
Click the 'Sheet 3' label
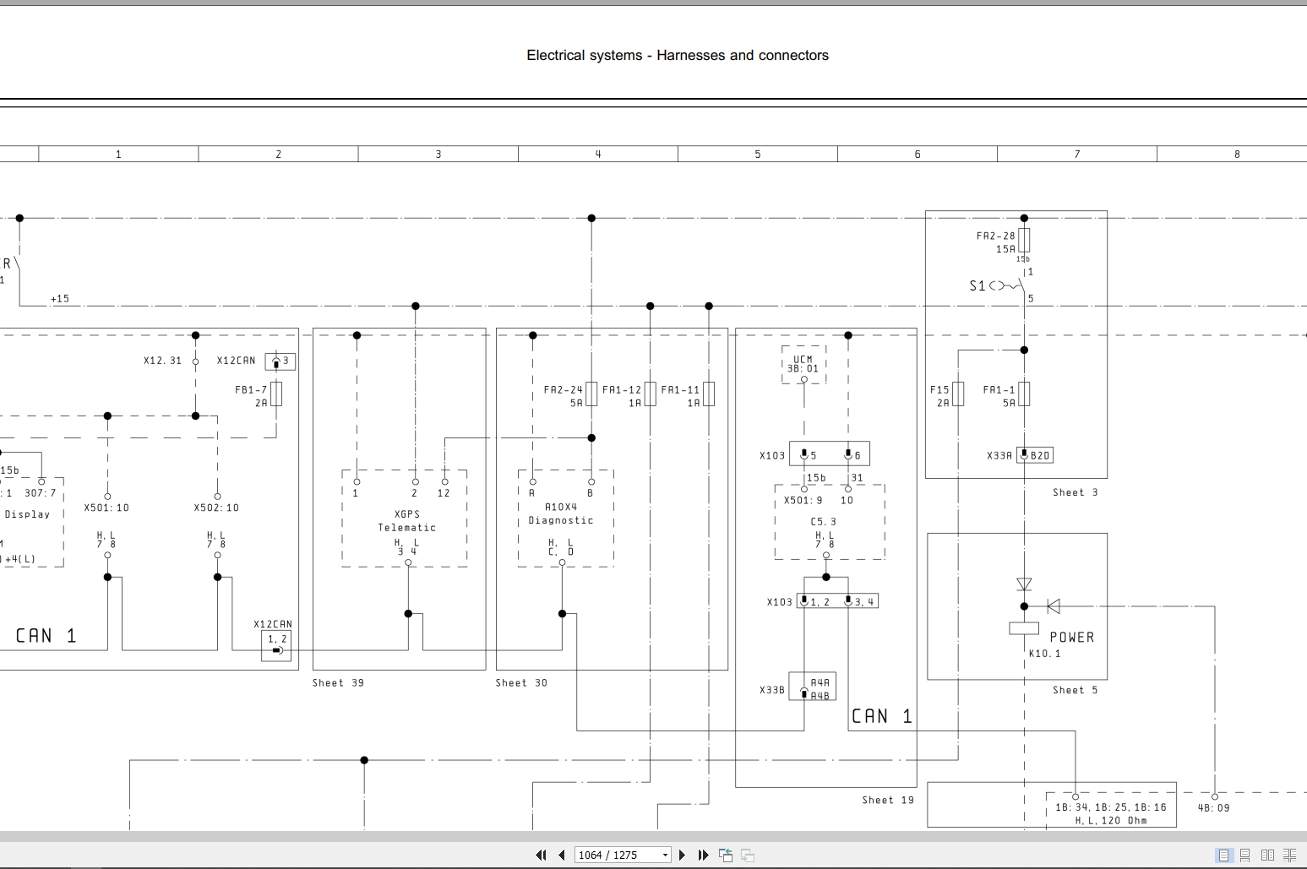pyautogui.click(x=1075, y=493)
